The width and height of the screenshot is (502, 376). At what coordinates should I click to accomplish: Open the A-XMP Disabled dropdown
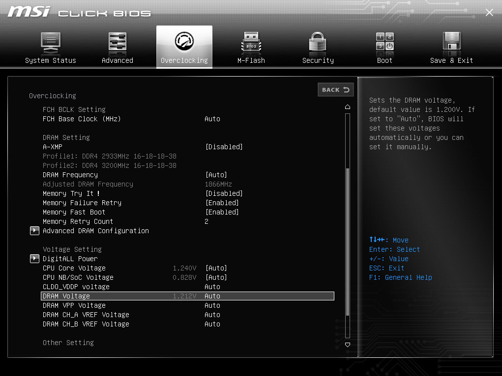224,147
